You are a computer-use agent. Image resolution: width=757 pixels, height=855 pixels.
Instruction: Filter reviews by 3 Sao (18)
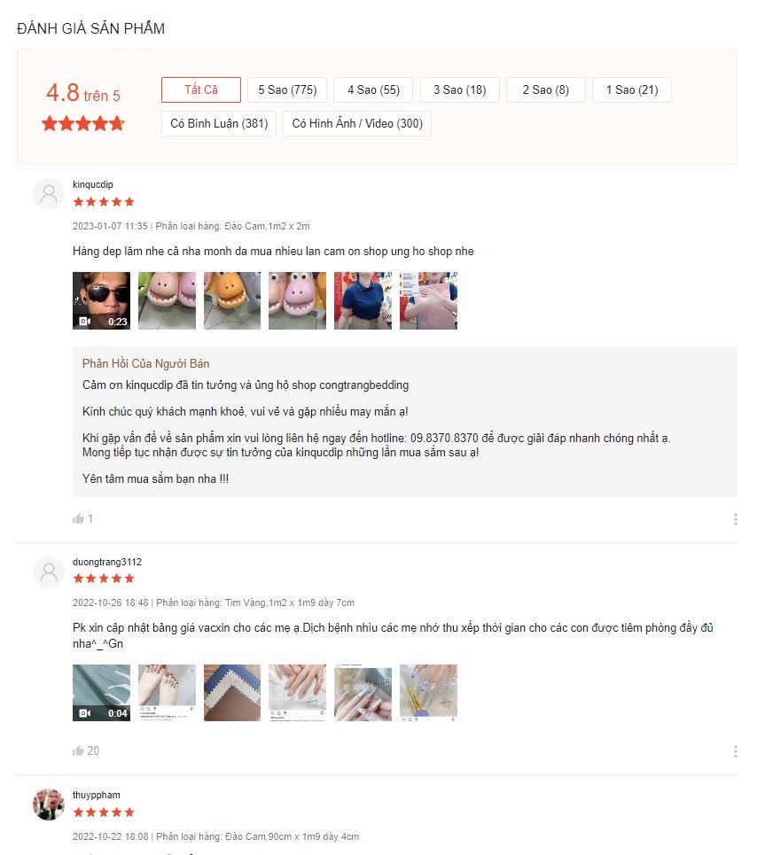click(460, 90)
